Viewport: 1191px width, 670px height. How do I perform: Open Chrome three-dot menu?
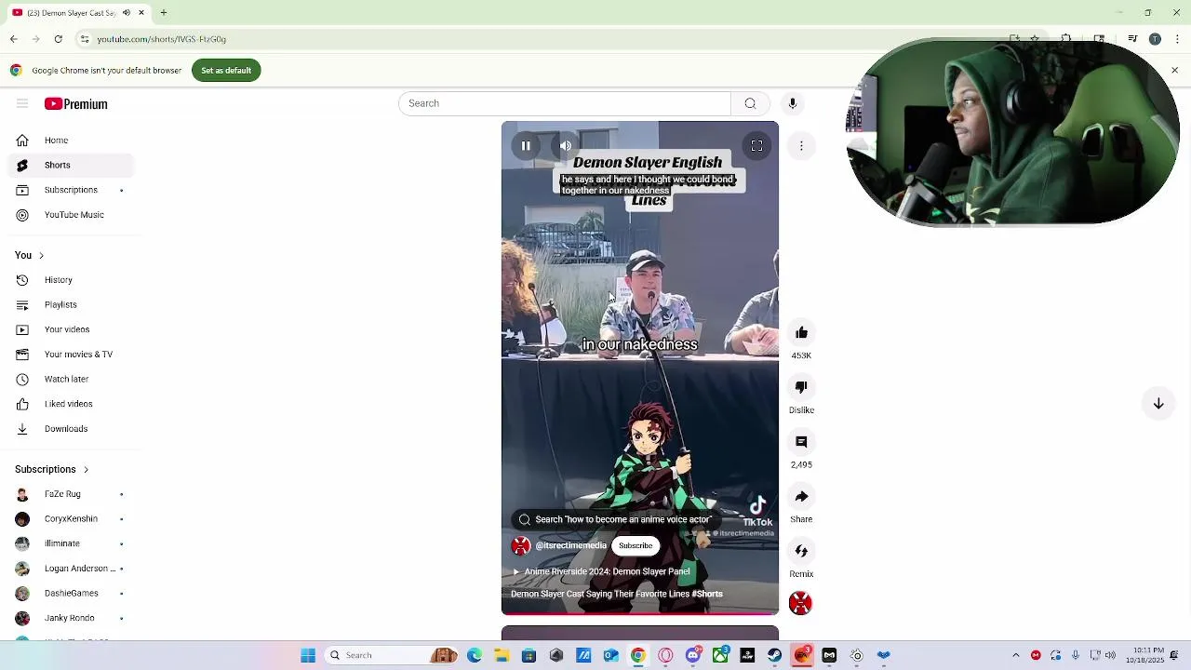point(1176,39)
